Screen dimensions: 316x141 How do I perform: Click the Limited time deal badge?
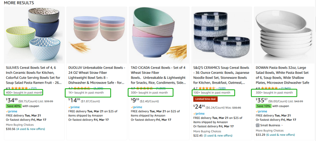(x=205, y=99)
